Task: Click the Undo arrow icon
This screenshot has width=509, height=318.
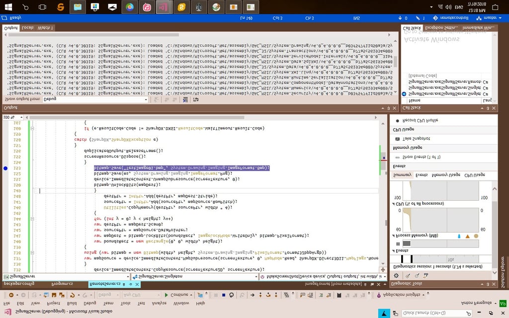Action: click(72, 295)
